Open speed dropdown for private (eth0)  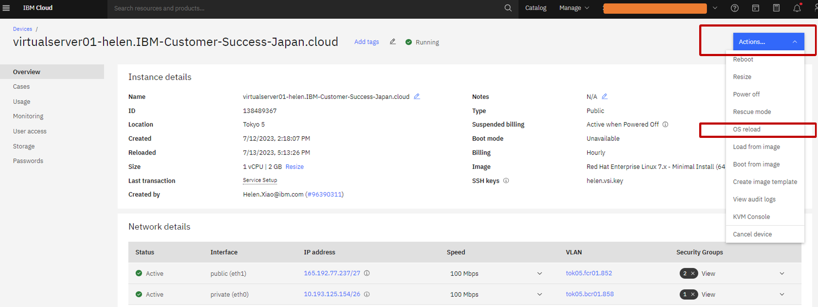pos(539,295)
